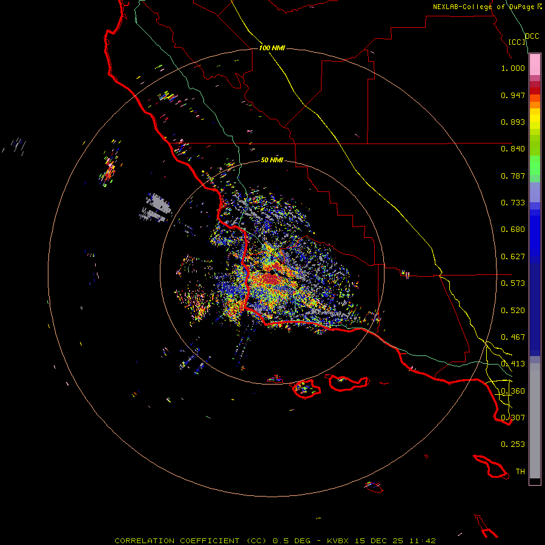The height and width of the screenshot is (545, 545).
Task: Click the 0.467 scale value
Action: pyautogui.click(x=513, y=337)
